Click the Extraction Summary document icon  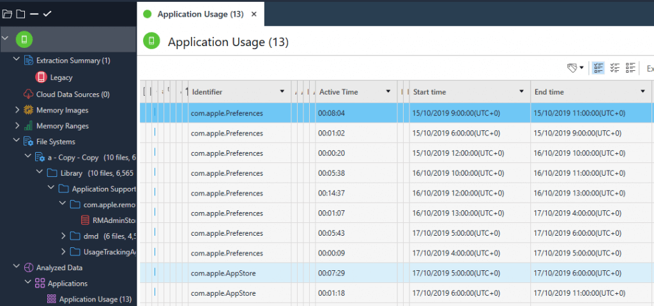tap(28, 61)
